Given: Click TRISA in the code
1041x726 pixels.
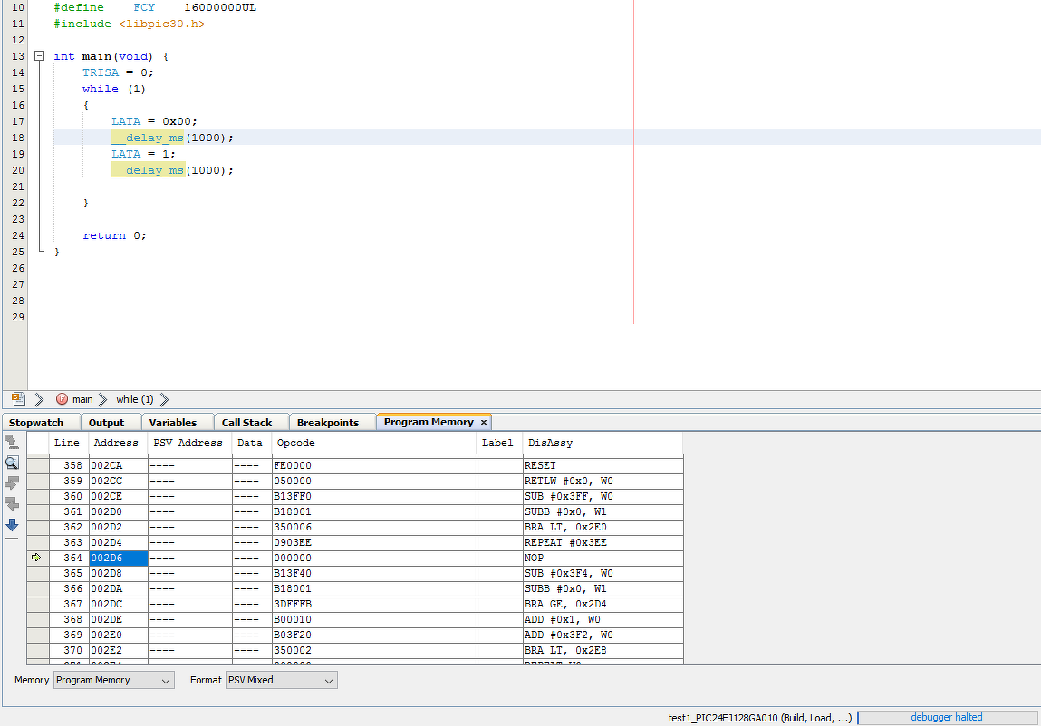Looking at the screenshot, I should (101, 73).
